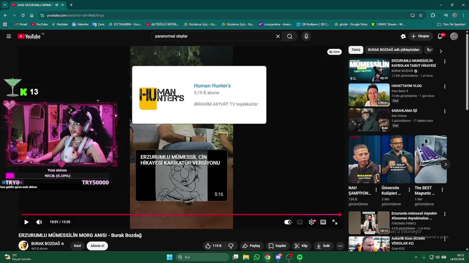Open NAH ŞAMPİYON short
469x263 pixels.
point(365,159)
